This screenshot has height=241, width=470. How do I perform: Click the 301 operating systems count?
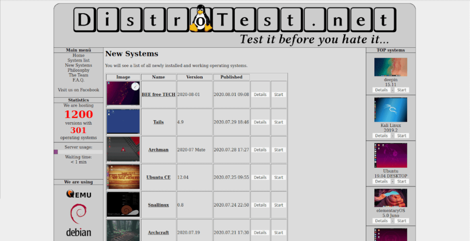[78, 130]
